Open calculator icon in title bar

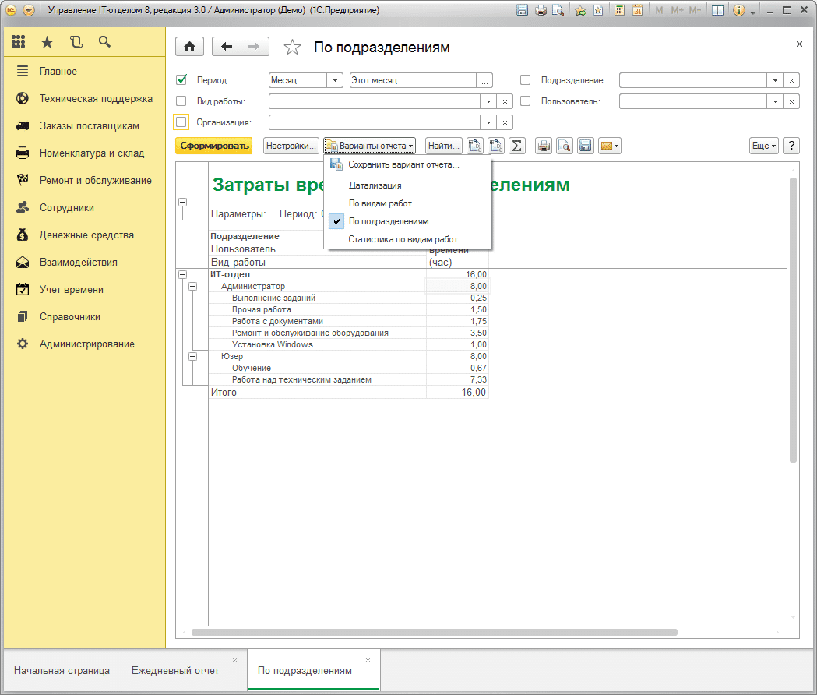coord(619,11)
